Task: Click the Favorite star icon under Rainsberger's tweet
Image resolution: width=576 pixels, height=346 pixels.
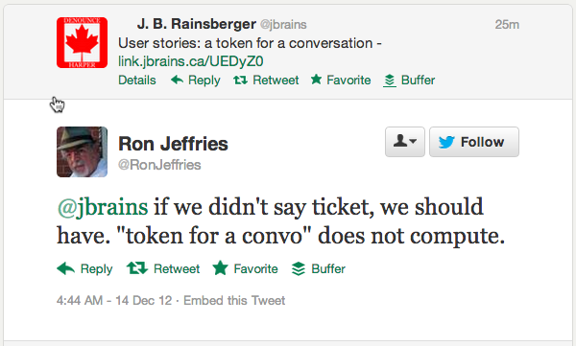Action: 316,79
